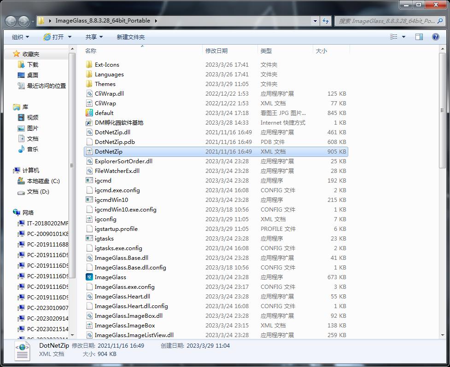Click file list scroll down arrow
450x367 pixels.
tap(442, 335)
